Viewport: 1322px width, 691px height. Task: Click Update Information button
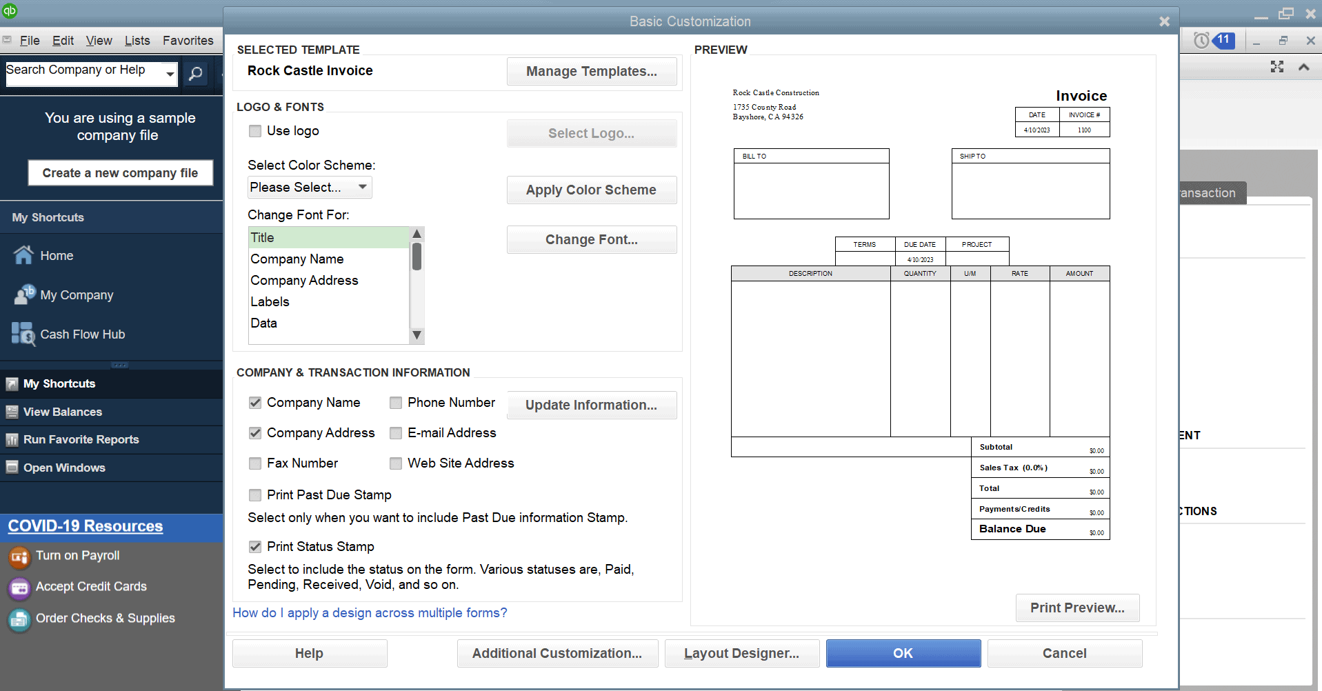pos(592,405)
